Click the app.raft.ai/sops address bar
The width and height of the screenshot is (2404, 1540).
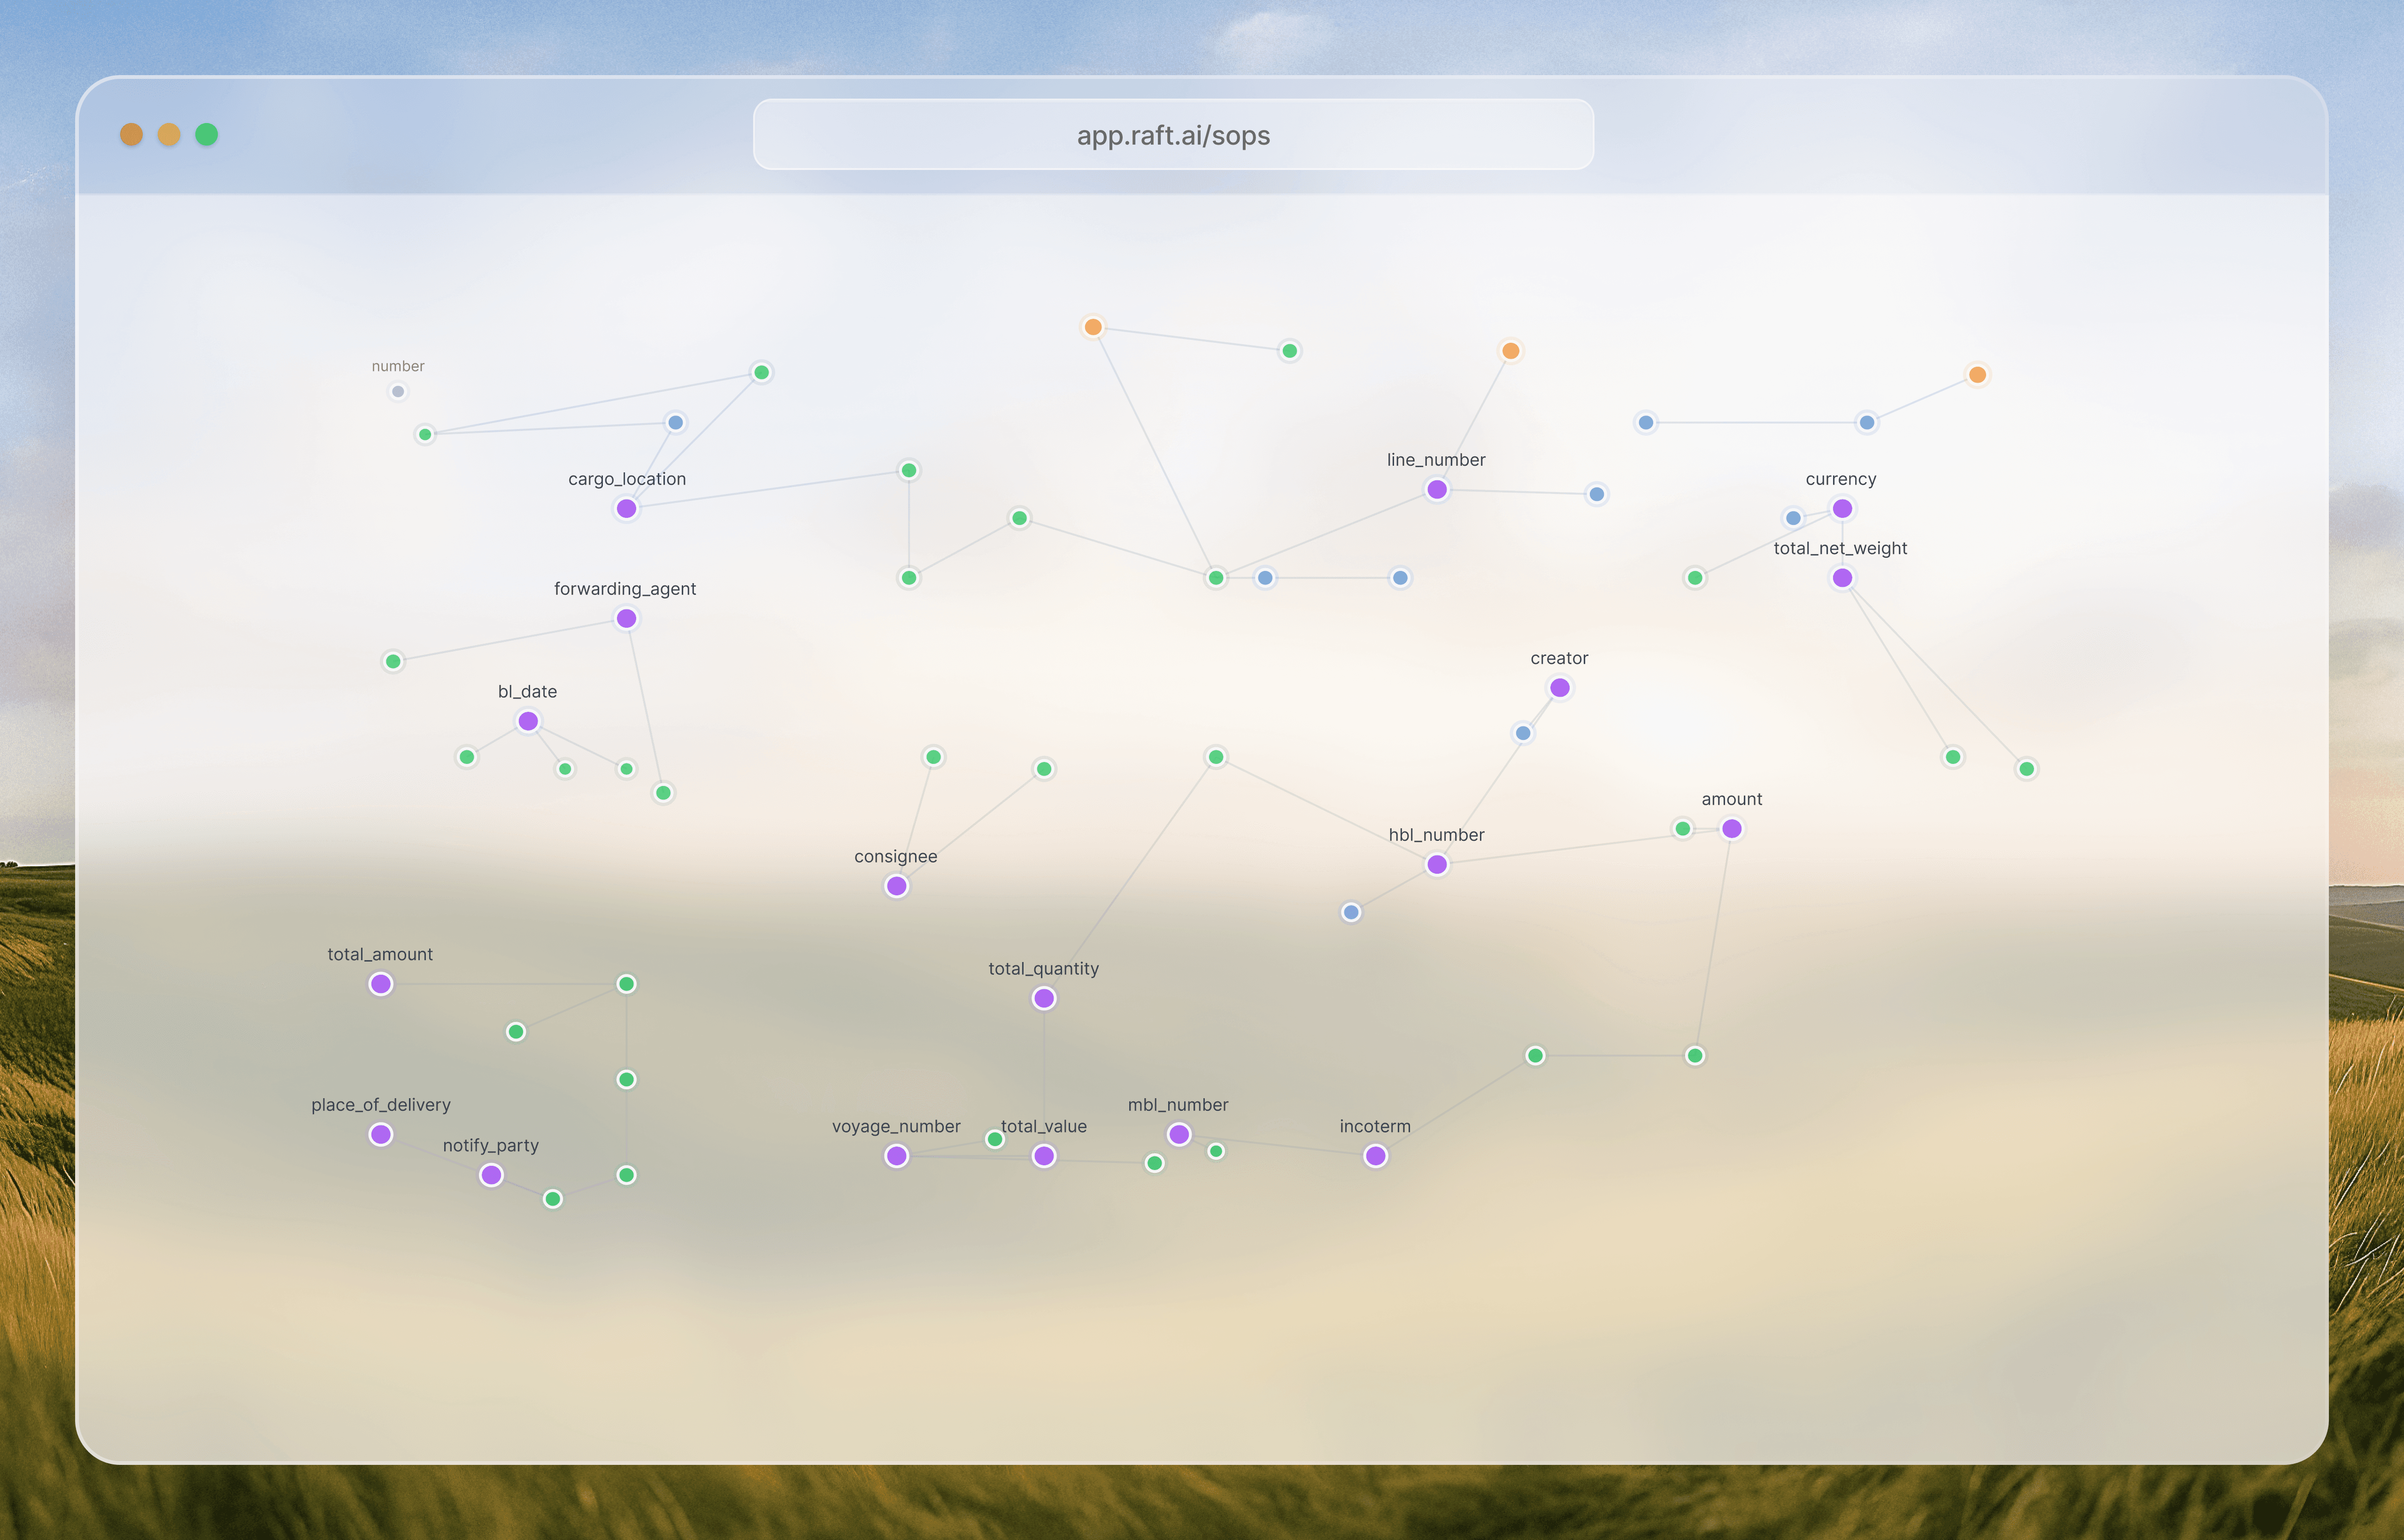click(1173, 135)
